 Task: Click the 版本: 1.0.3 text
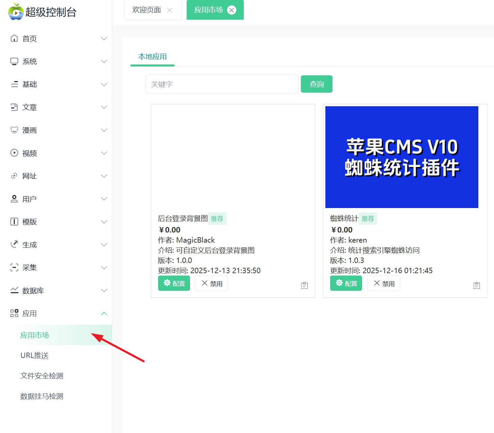(347, 261)
